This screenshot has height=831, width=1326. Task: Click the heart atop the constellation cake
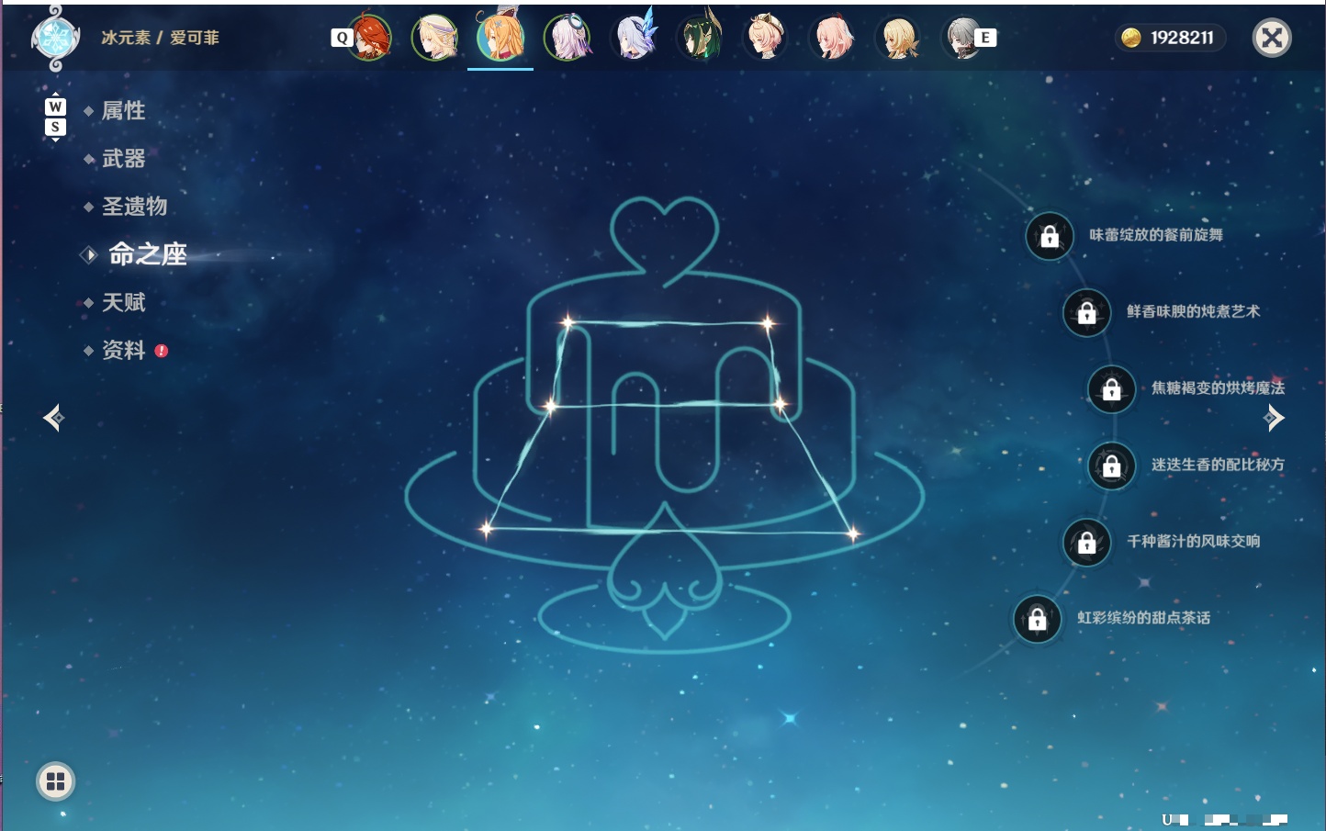point(664,239)
